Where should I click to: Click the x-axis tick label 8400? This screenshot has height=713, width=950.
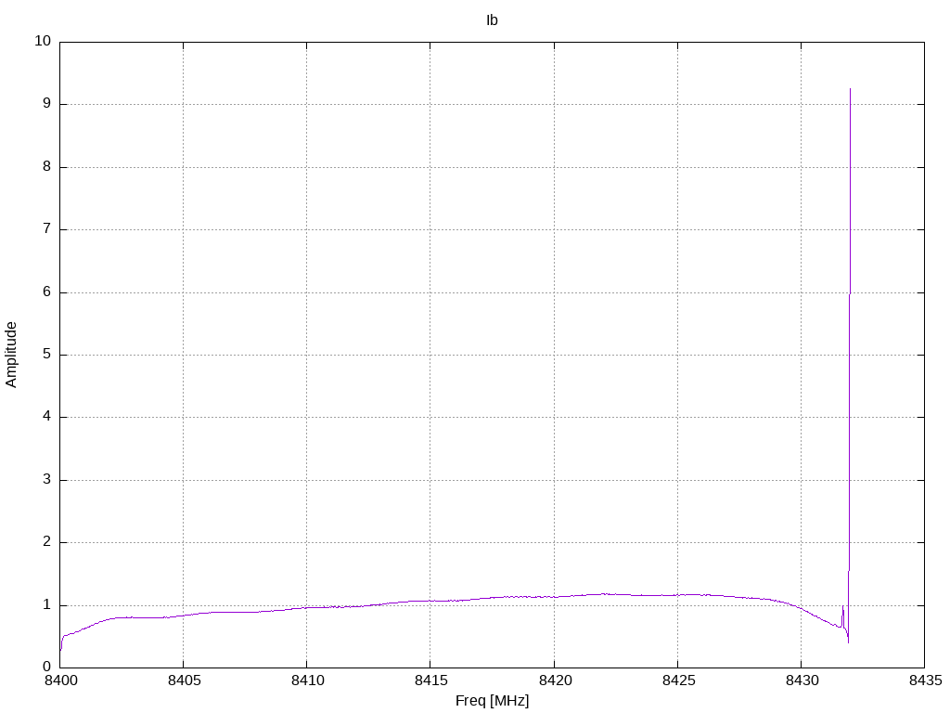[61, 681]
